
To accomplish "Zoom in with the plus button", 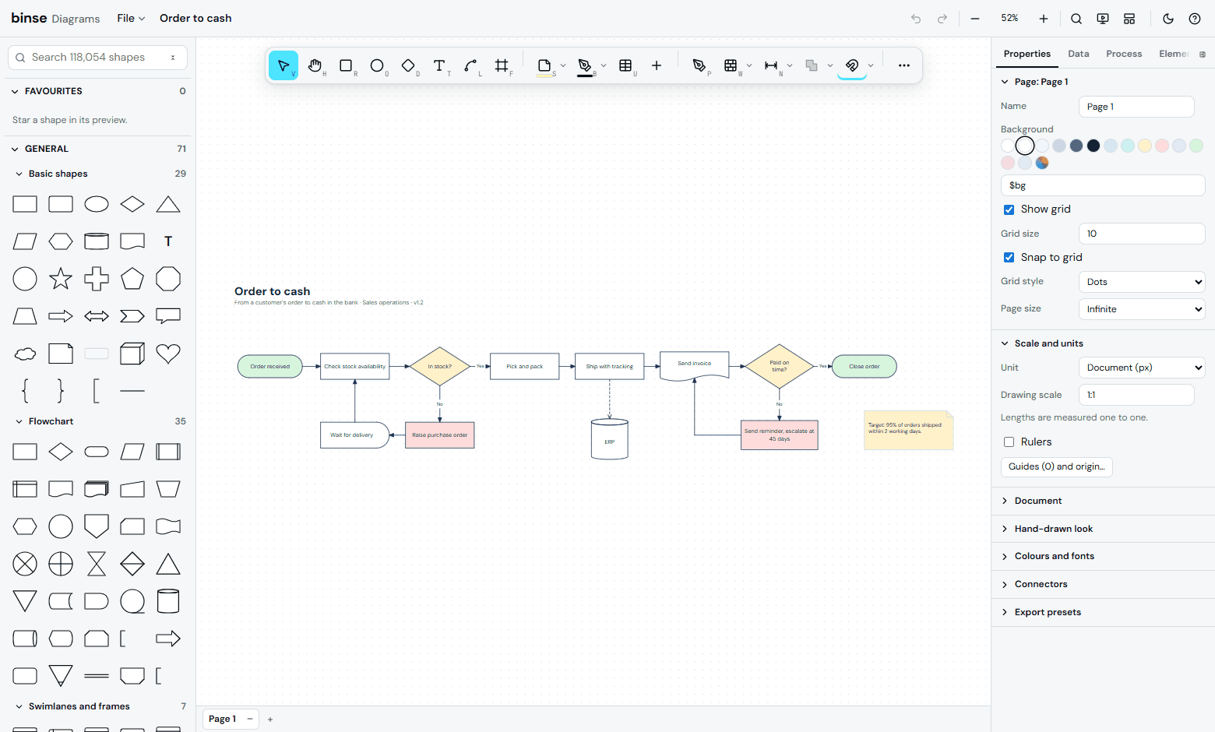I will (1044, 19).
